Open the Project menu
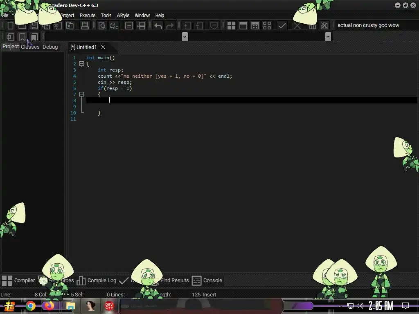 point(68,16)
